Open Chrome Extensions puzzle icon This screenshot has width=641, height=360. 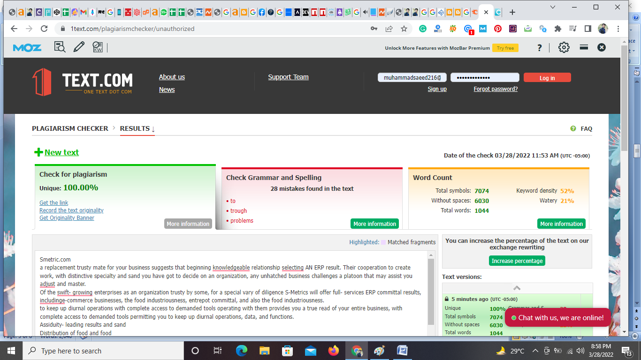coord(558,29)
